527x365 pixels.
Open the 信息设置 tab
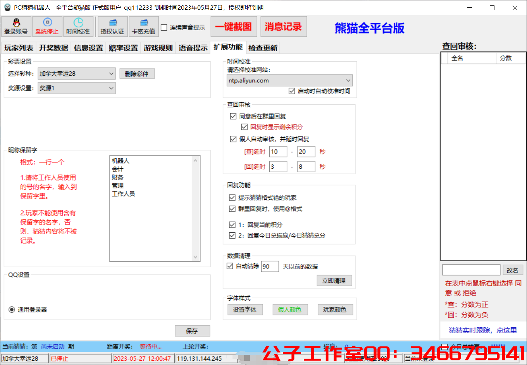pos(88,48)
